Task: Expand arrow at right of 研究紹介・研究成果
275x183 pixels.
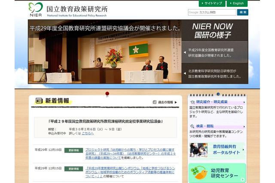Action: pos(244,102)
